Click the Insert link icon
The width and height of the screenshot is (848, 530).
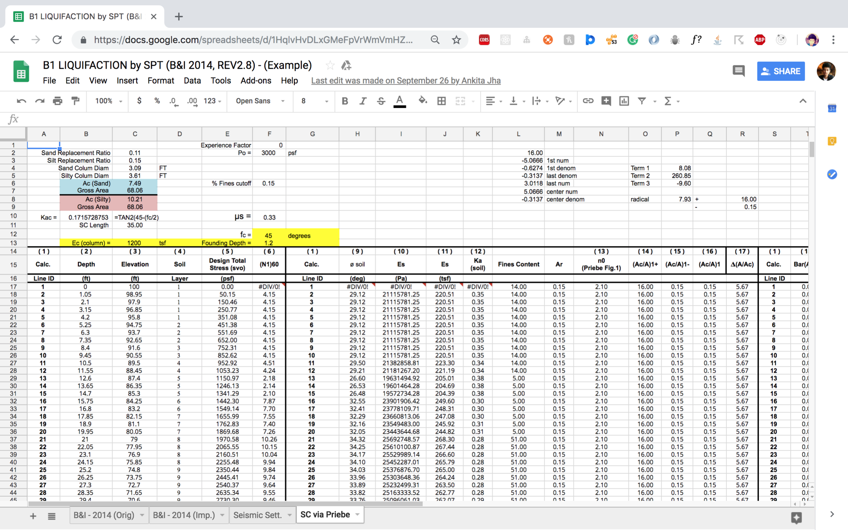(x=587, y=101)
